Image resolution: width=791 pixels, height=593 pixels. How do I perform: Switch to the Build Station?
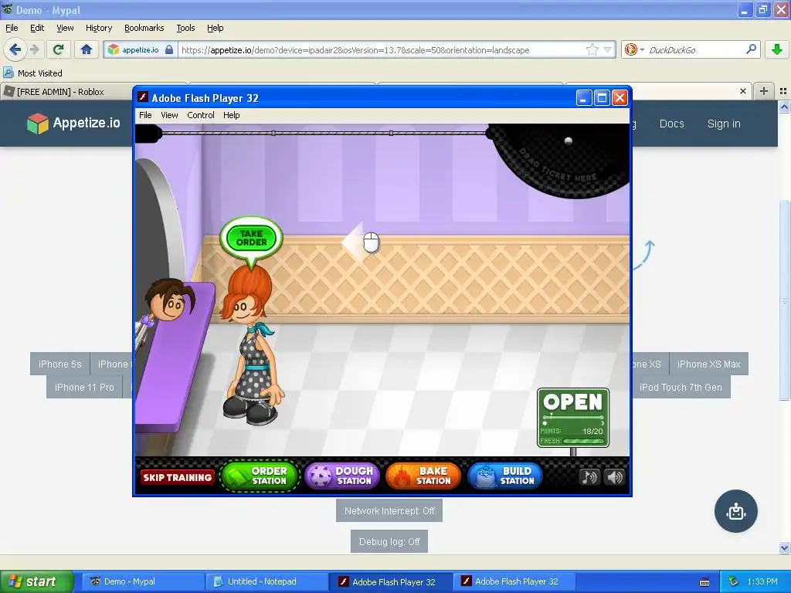tap(504, 476)
